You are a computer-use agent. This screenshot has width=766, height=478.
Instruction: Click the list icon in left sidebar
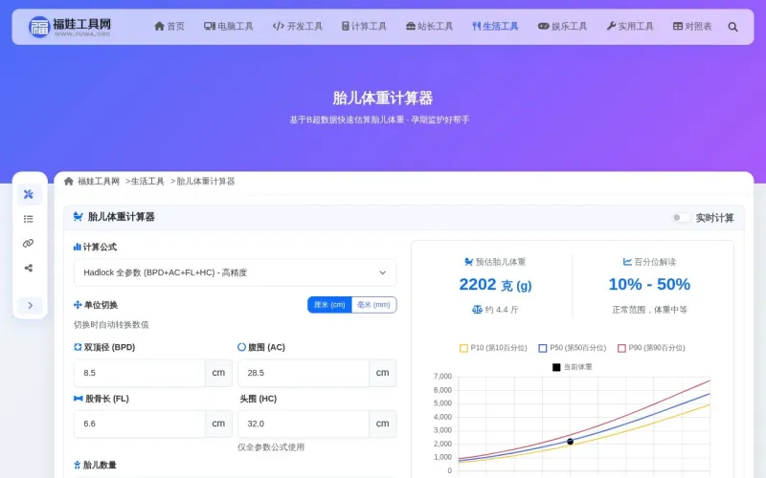pyautogui.click(x=29, y=219)
